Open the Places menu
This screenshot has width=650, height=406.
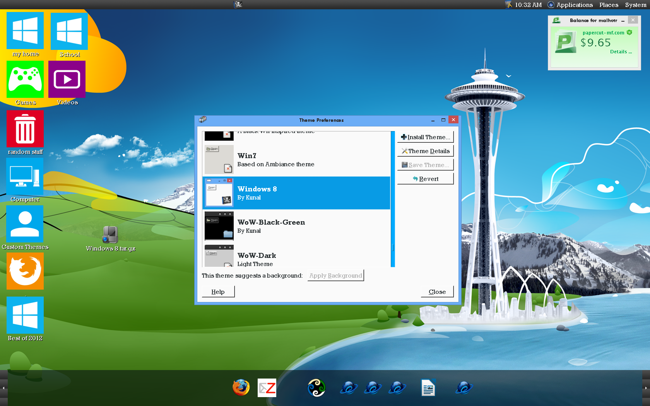click(609, 5)
